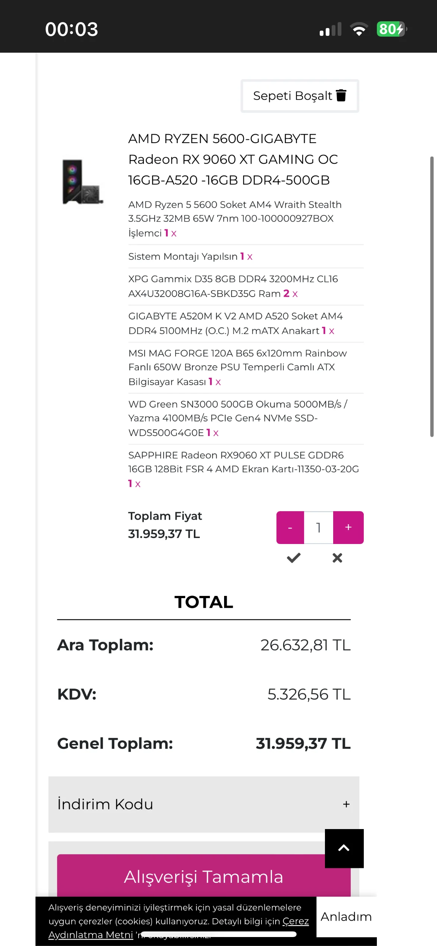Click the checkmark icon to confirm quantity

coord(294,558)
